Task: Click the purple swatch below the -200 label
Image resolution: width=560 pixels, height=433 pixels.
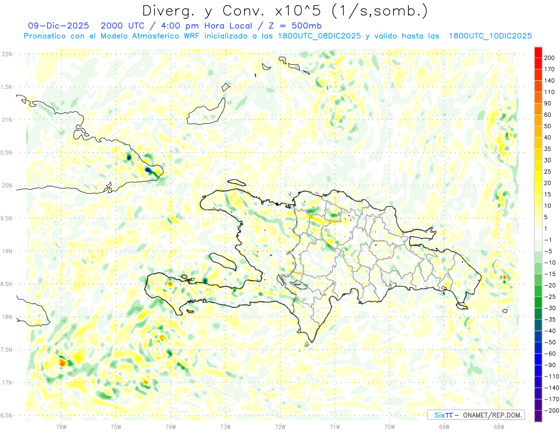Action: click(538, 416)
